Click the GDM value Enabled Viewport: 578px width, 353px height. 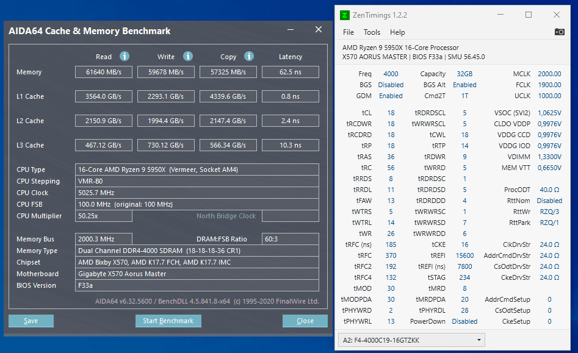[x=391, y=96]
